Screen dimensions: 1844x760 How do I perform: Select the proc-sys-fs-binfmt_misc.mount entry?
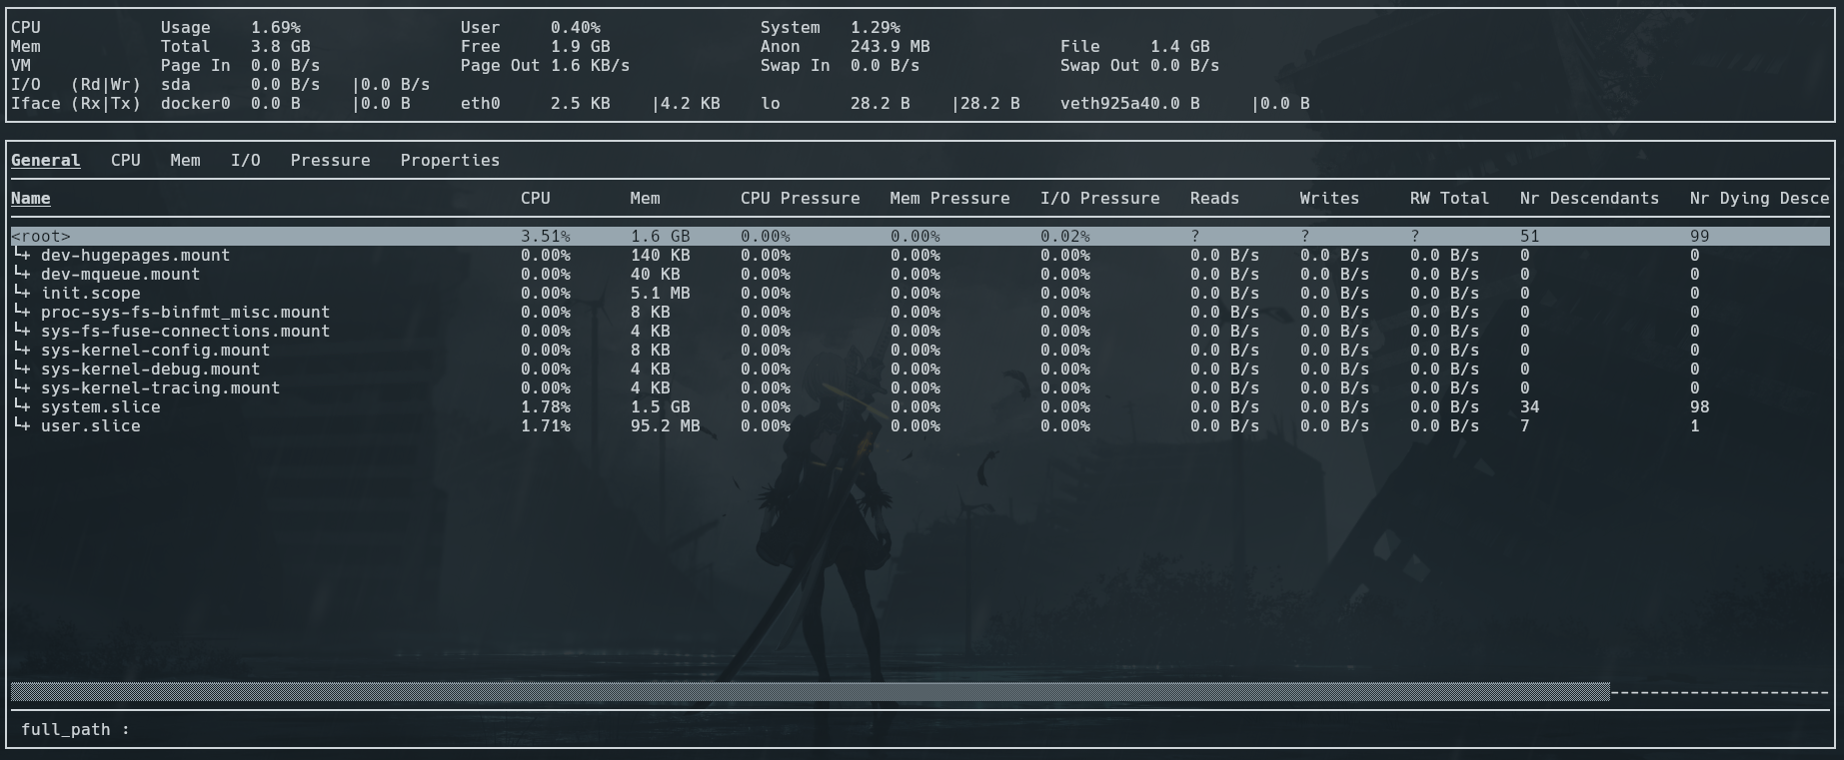pyautogui.click(x=185, y=313)
